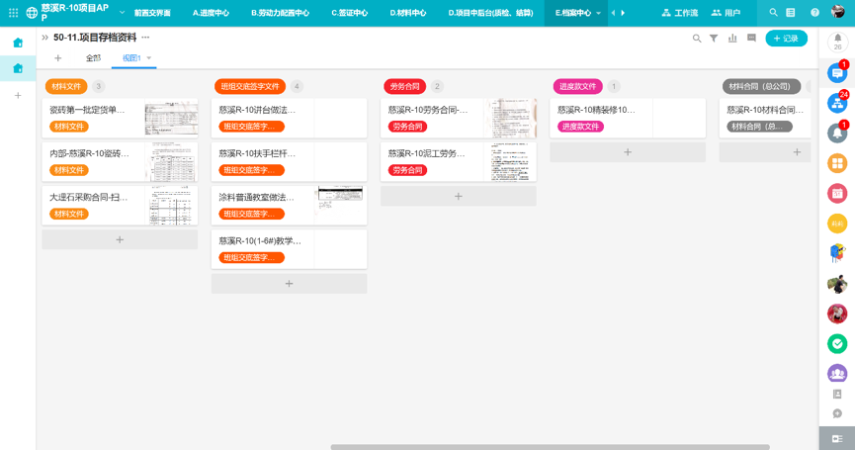The image size is (855, 450).
Task: Click the 材料合同（总公司）column header tag
Action: [762, 86]
